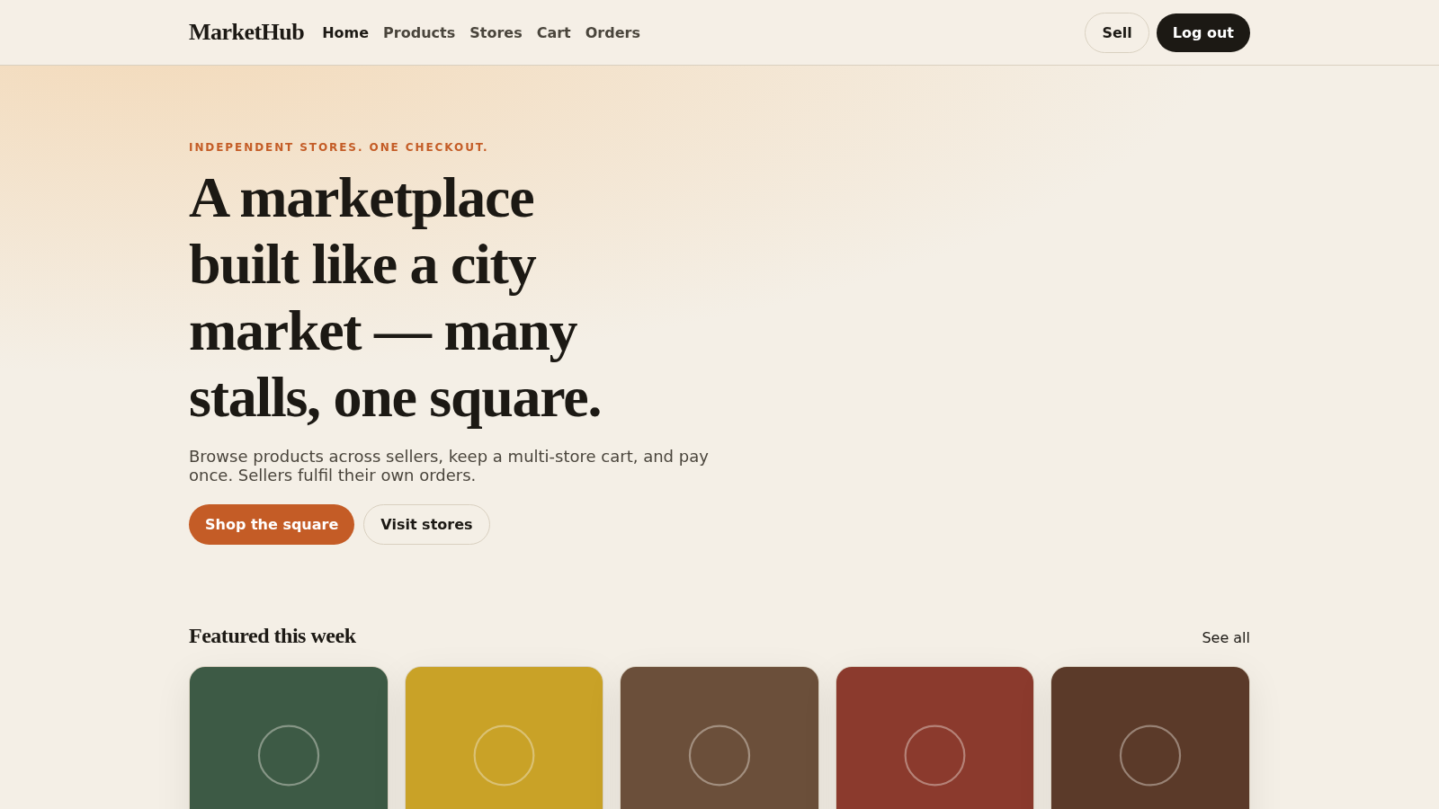The width and height of the screenshot is (1439, 809).
Task: Open the green featured product card
Action: pos(289,738)
